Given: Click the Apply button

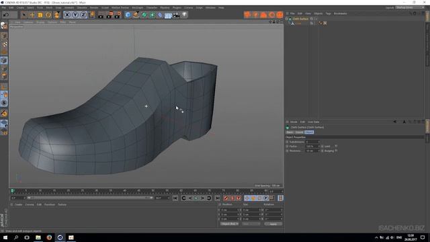Looking at the screenshot, I should click(x=273, y=224).
